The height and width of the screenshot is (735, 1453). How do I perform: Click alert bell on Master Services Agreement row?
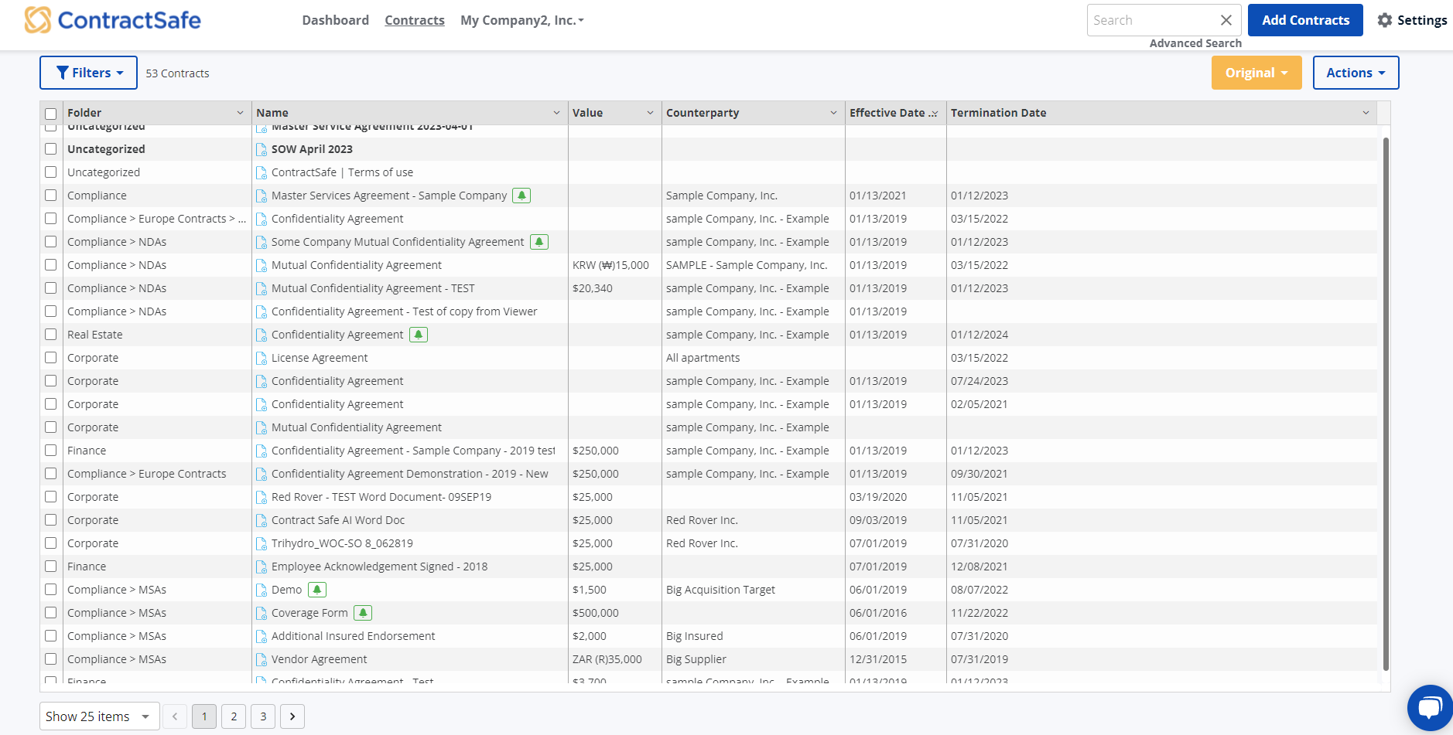(x=522, y=196)
